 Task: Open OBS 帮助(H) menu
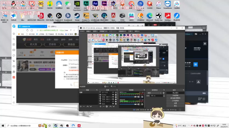coord(137,31)
